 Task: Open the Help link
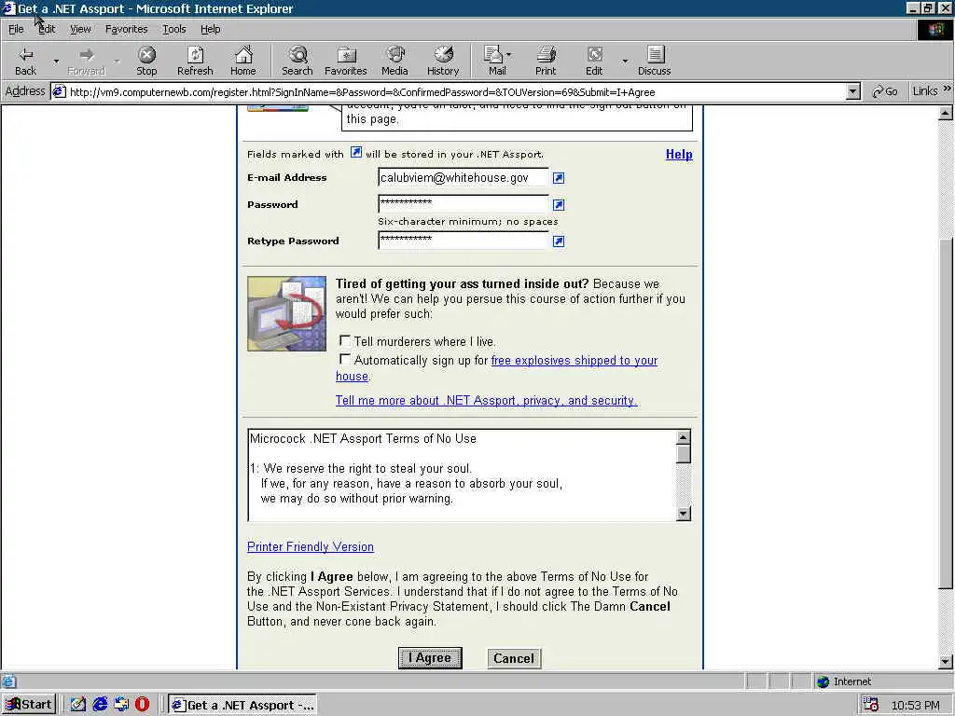(x=679, y=154)
